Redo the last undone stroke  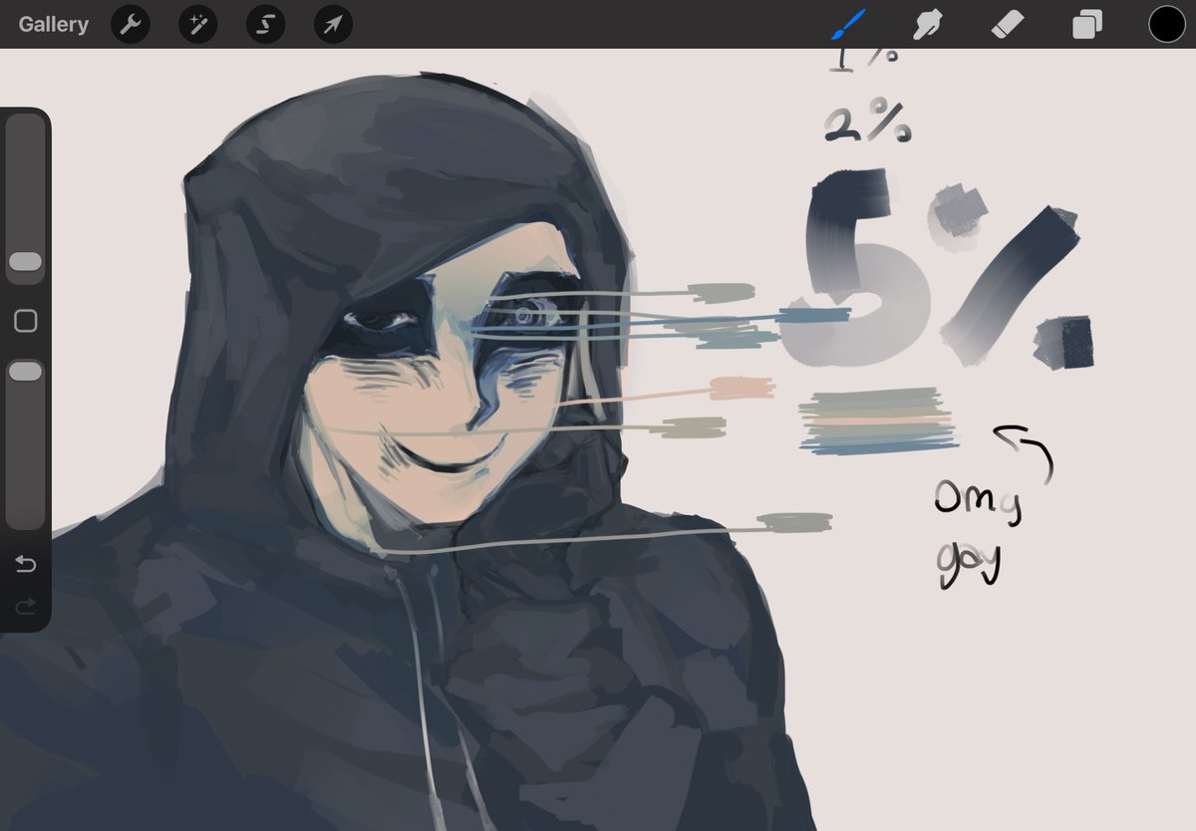coord(26,605)
